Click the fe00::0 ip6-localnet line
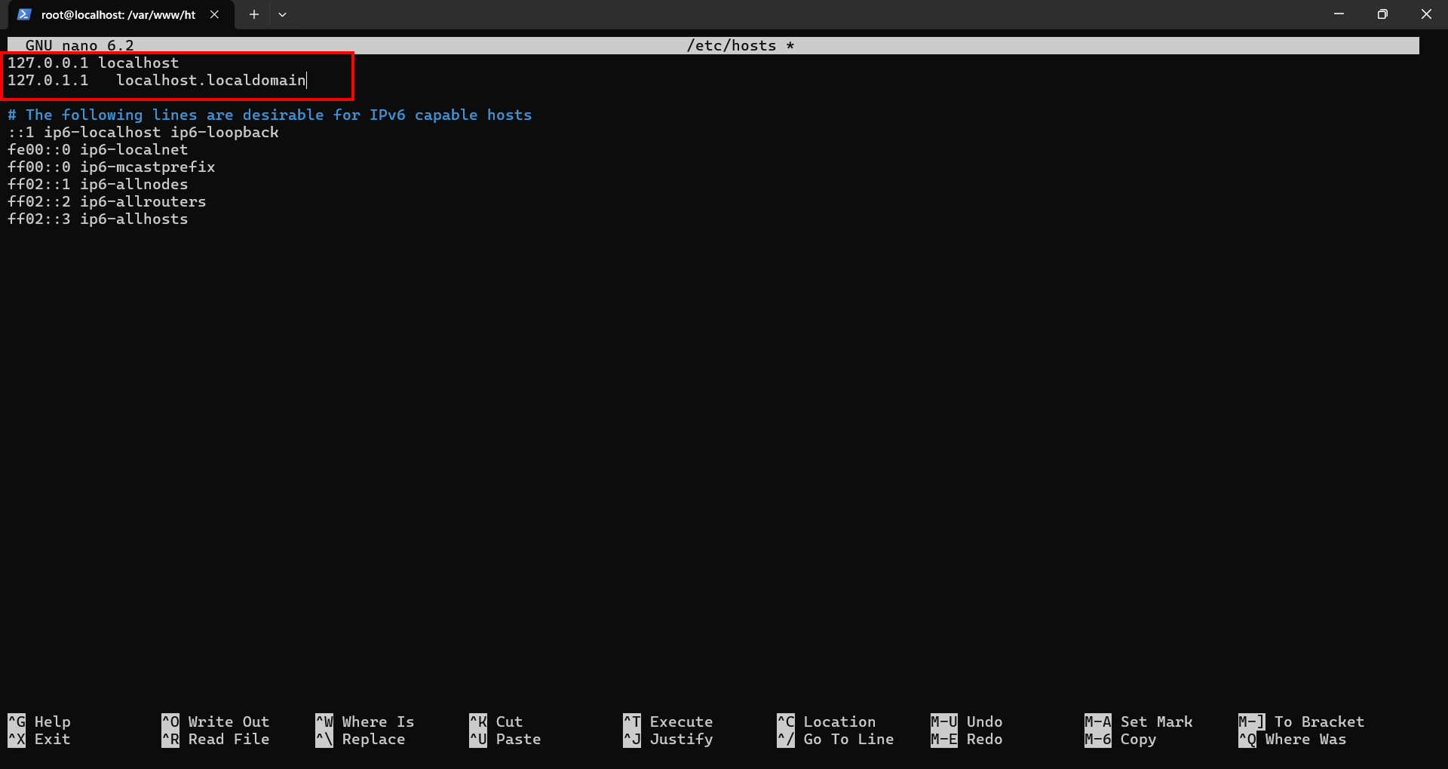The width and height of the screenshot is (1448, 769). coord(98,149)
